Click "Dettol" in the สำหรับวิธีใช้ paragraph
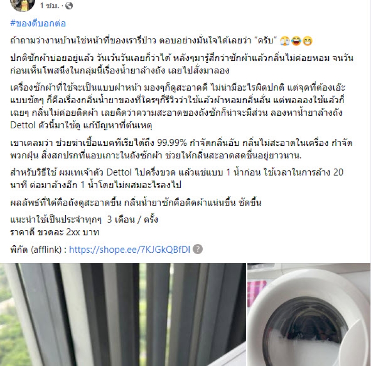This screenshot has width=371, height=366. [x=119, y=172]
